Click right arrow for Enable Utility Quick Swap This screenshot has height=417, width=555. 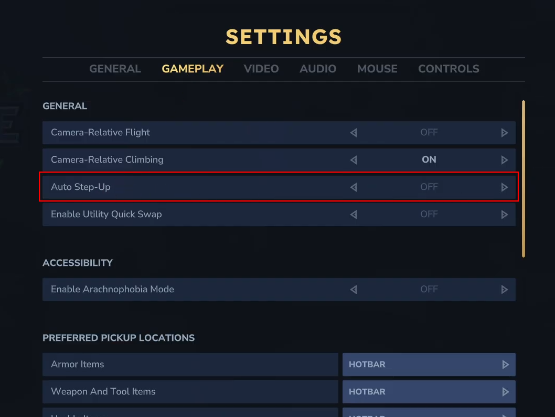click(x=505, y=215)
